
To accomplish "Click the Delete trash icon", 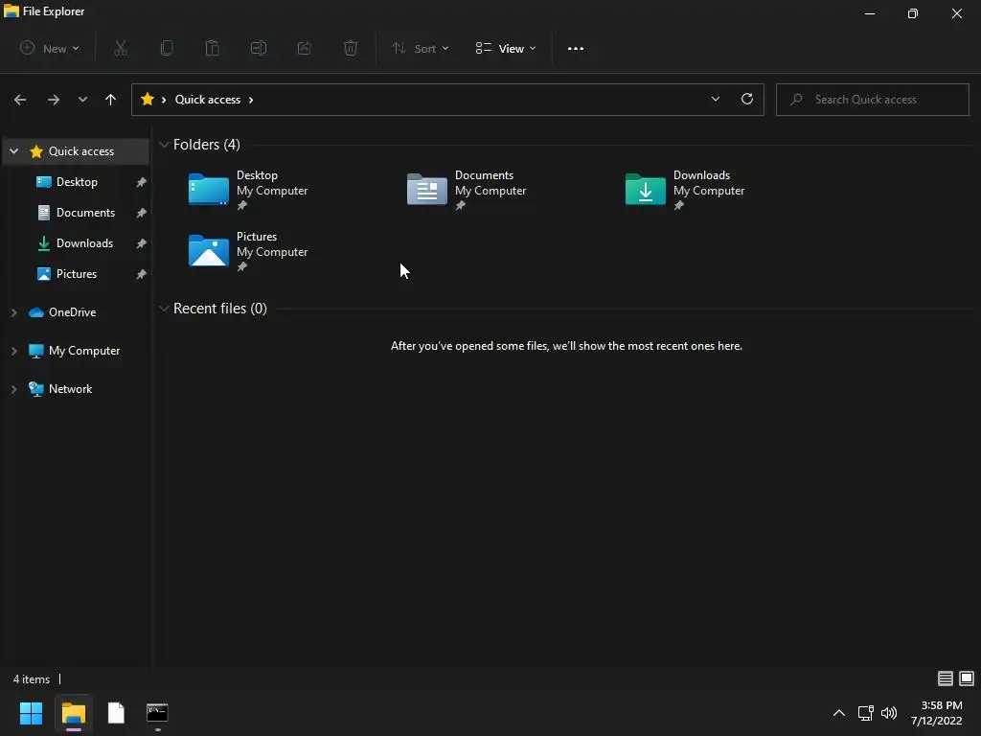I will (x=351, y=48).
